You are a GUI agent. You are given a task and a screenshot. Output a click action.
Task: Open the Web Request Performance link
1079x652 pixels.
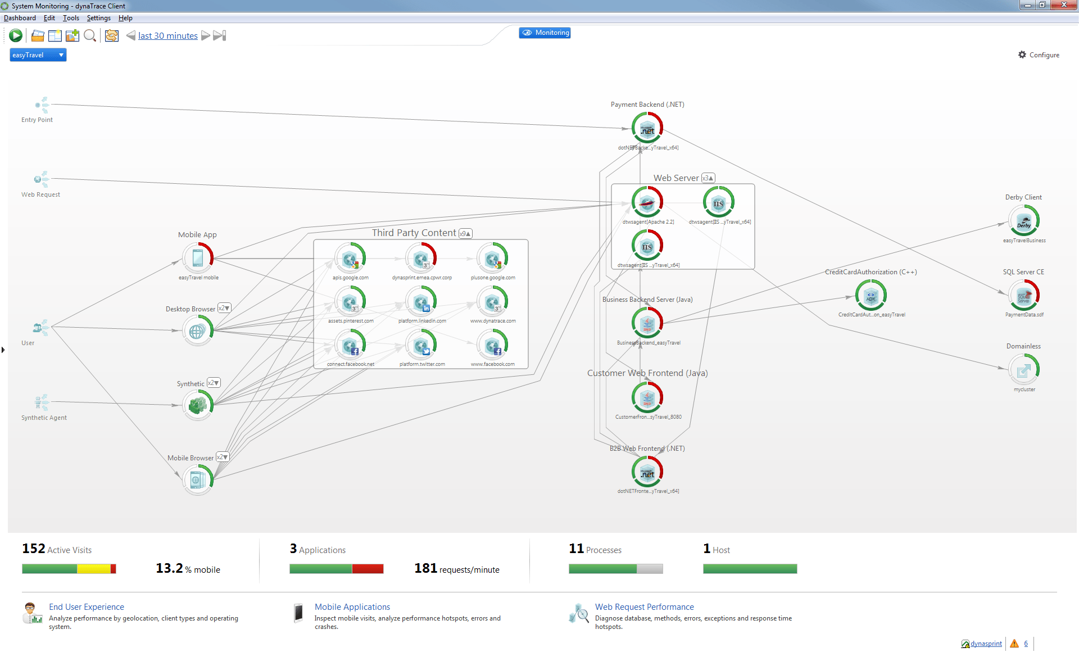pos(645,607)
